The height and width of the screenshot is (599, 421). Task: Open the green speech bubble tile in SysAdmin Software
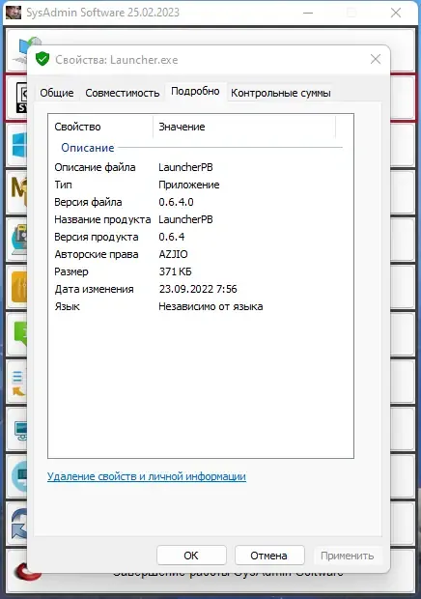point(20,333)
